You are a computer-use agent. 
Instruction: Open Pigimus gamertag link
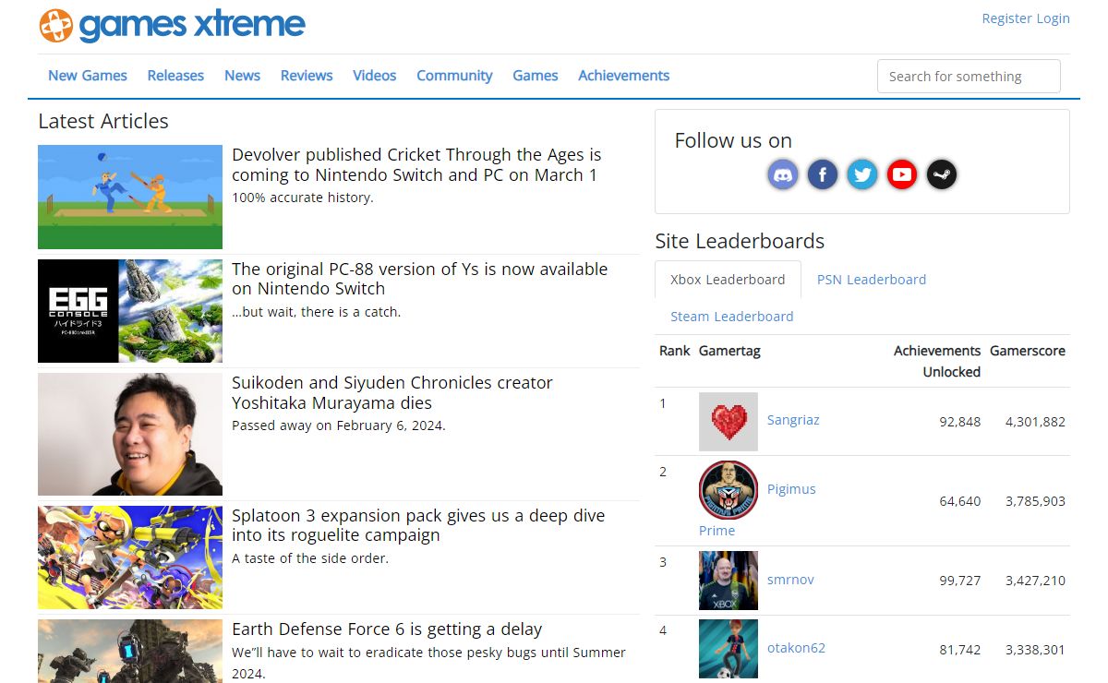[791, 489]
